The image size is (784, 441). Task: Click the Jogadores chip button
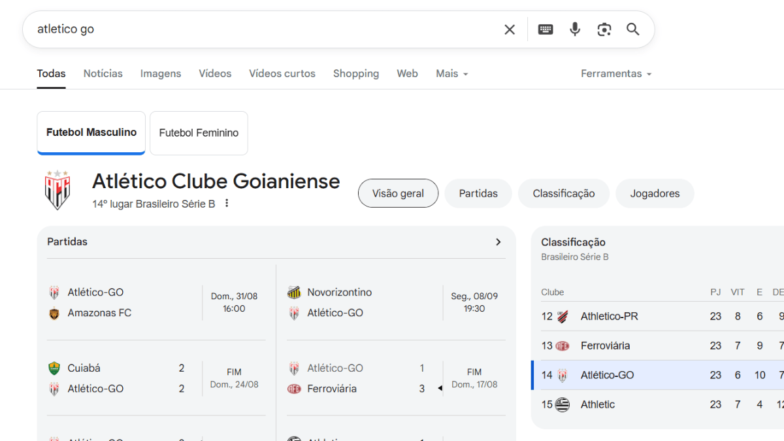coord(655,193)
